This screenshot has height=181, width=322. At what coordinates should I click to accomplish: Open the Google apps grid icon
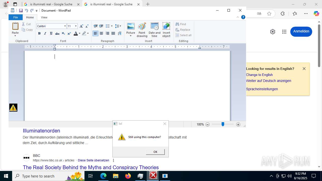click(x=284, y=32)
